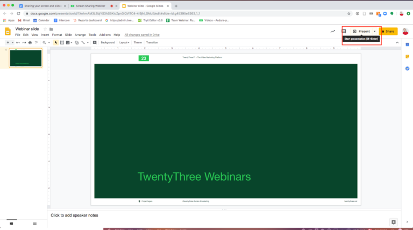Select slide 1 thumbnail in filmstrip
The height and width of the screenshot is (230, 413).
click(26, 58)
